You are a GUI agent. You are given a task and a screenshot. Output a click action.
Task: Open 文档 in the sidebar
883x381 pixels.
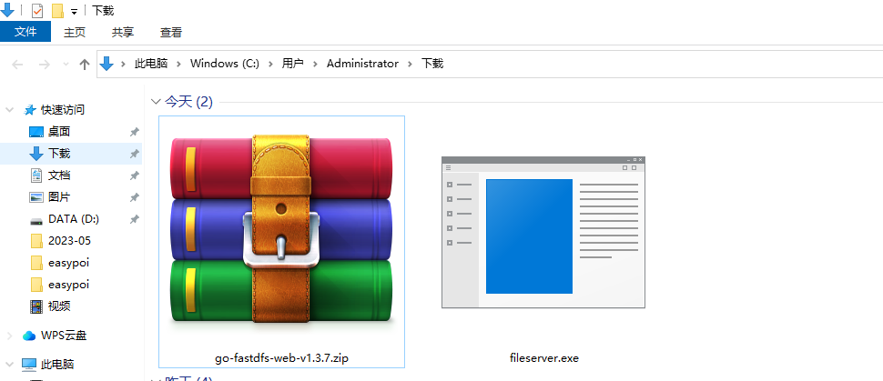click(x=59, y=175)
